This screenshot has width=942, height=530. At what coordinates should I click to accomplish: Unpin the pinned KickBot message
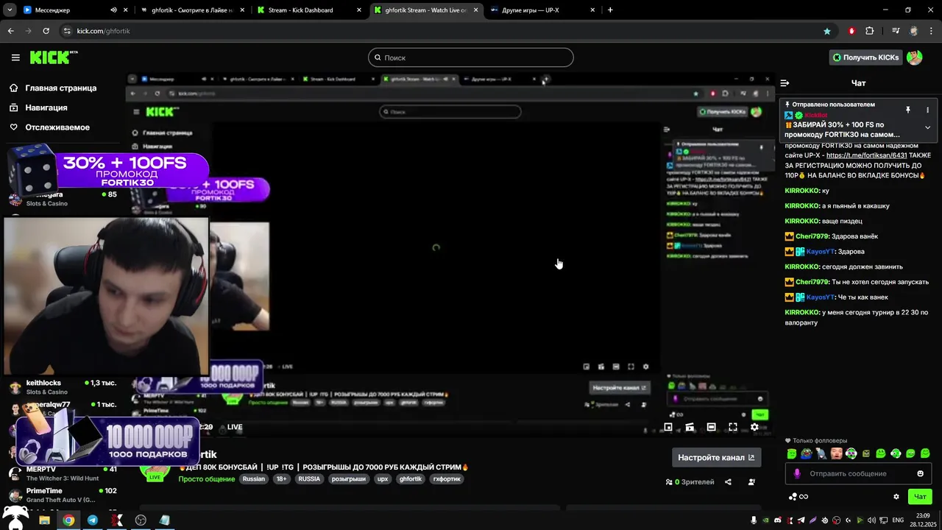pos(908,110)
